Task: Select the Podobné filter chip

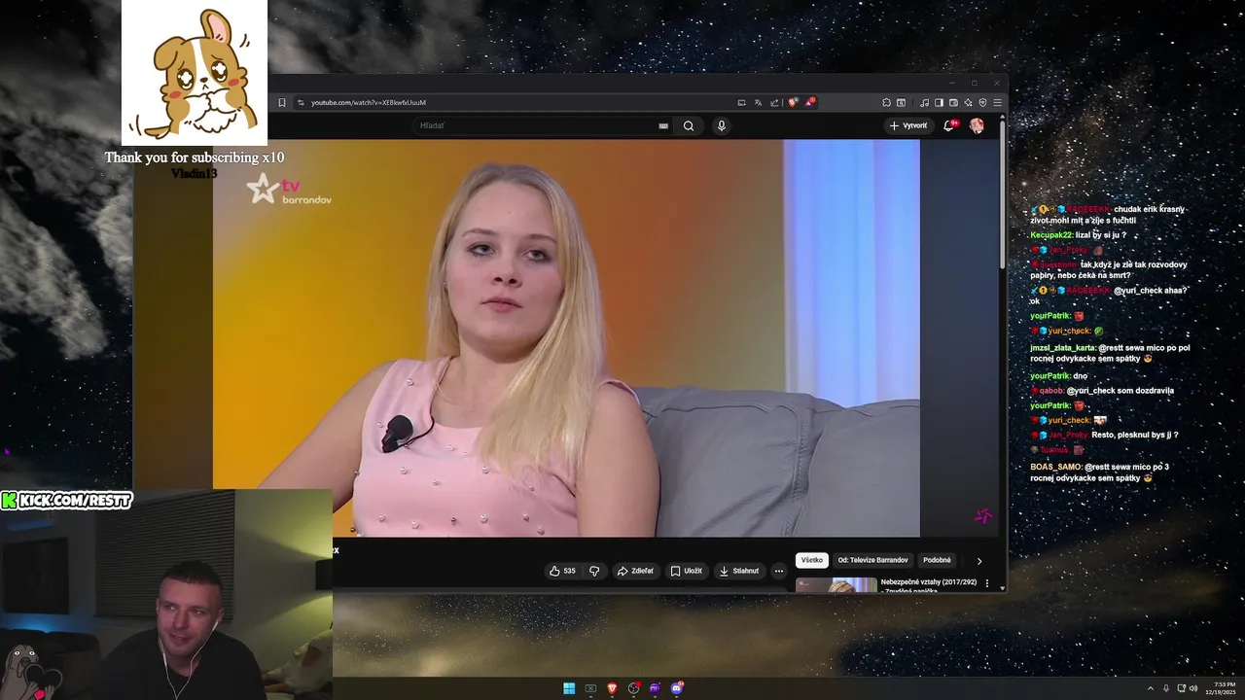Action: (938, 560)
